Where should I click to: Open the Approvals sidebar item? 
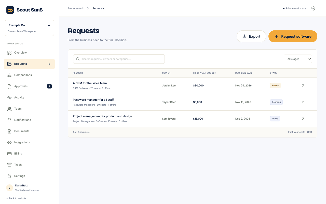[x=29, y=86]
